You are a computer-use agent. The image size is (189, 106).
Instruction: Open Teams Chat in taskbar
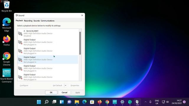pos(69,102)
